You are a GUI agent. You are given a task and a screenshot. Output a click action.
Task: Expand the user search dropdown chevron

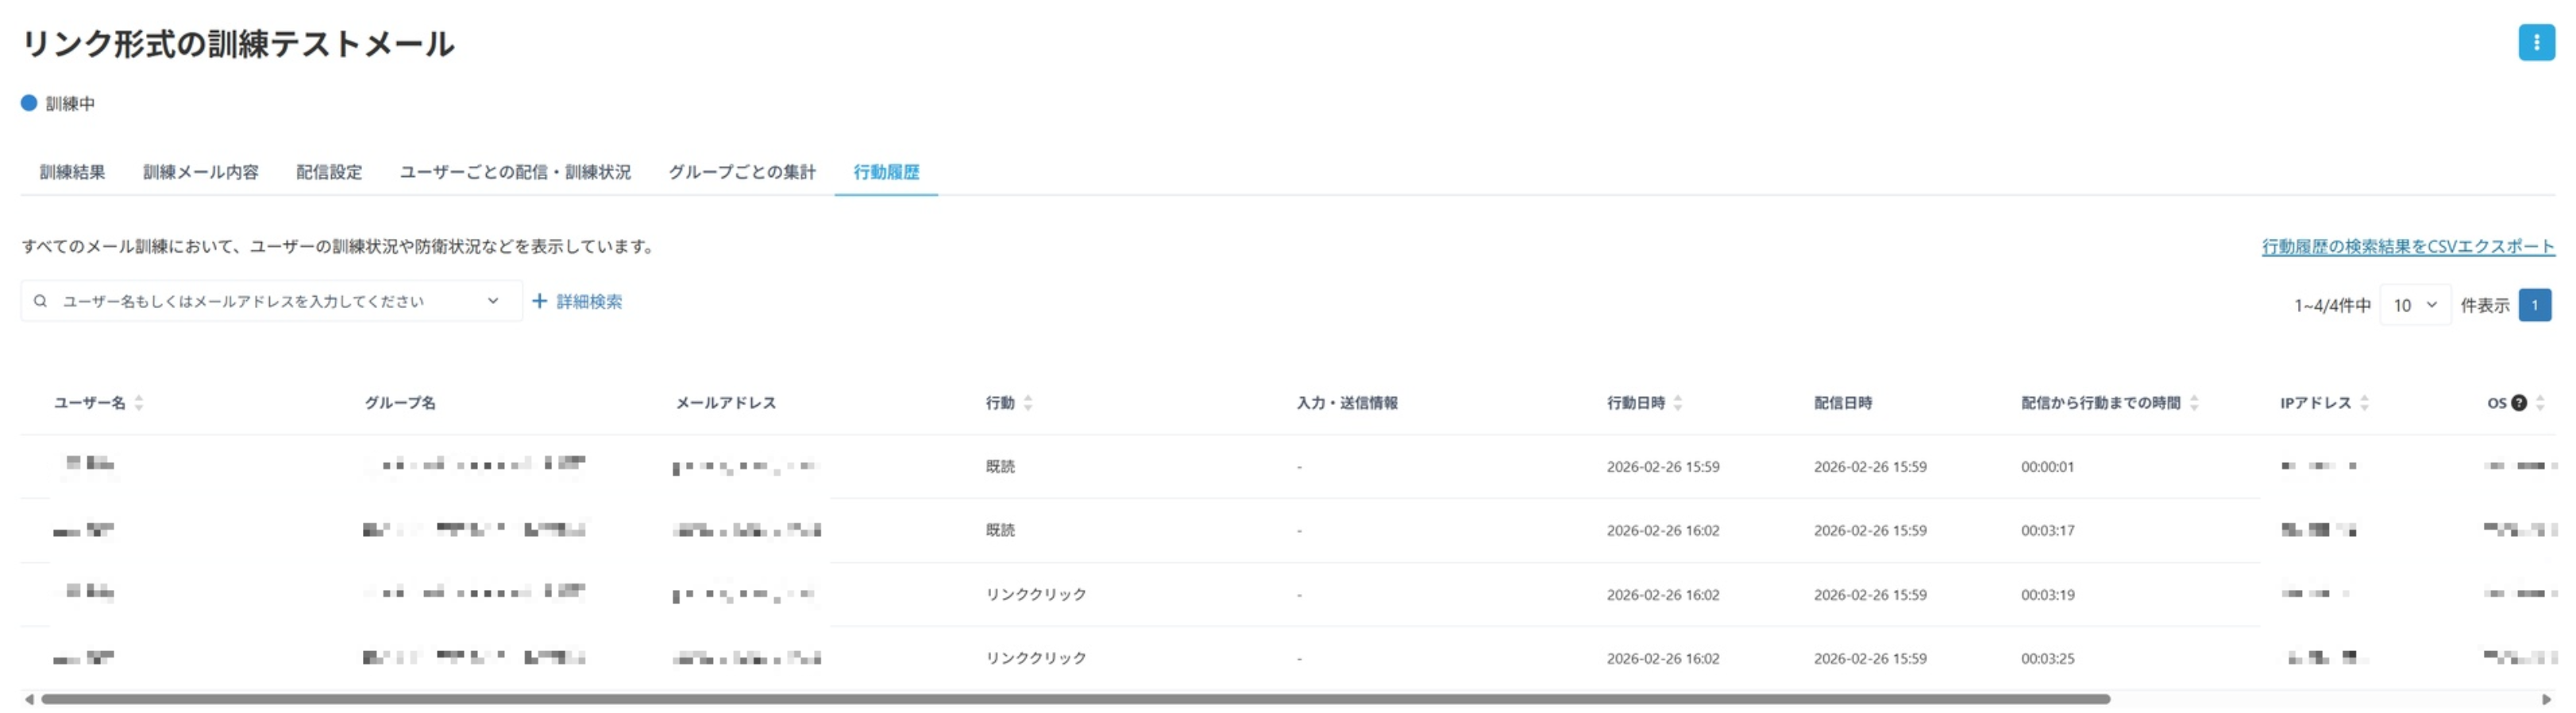coord(493,301)
